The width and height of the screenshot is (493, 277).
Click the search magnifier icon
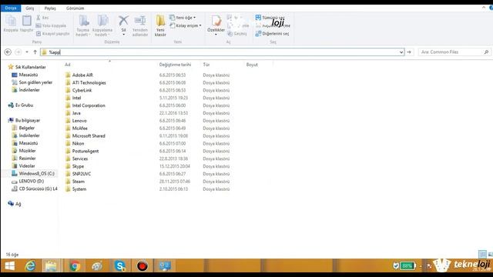[x=486, y=52]
